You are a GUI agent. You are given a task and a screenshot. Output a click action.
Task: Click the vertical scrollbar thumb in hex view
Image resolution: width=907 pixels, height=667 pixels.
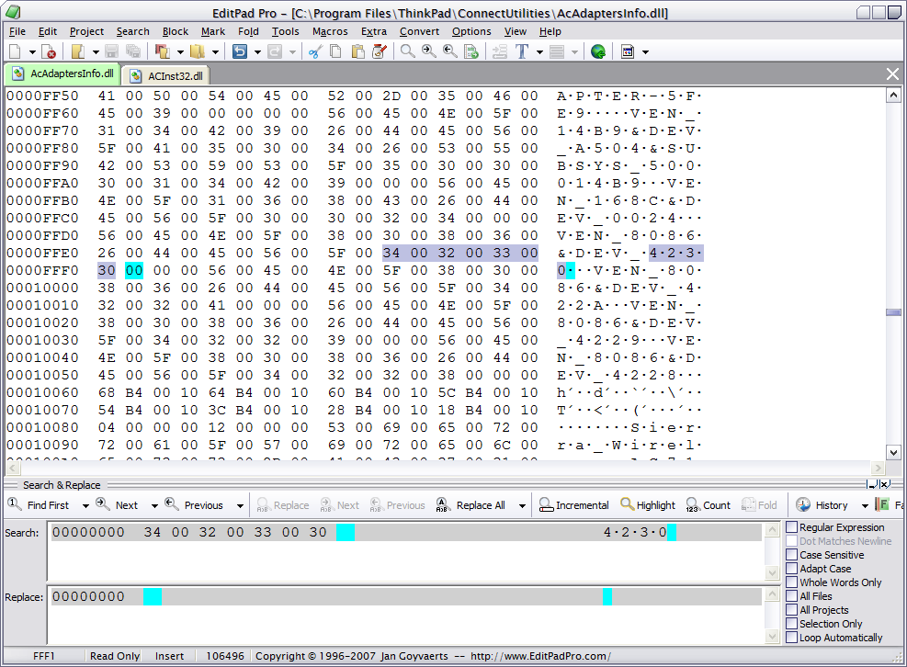(893, 312)
